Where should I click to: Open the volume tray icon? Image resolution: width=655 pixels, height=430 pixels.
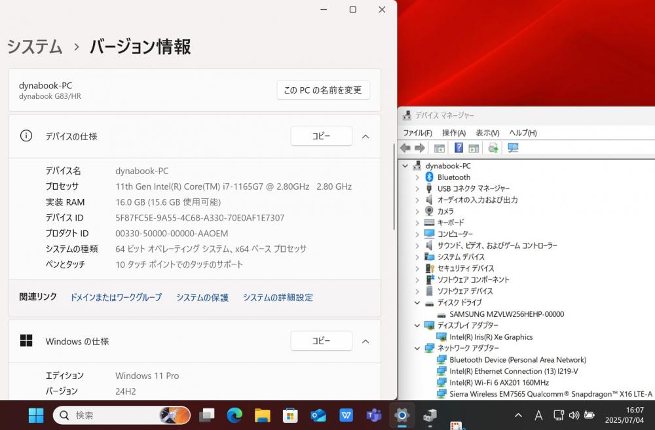[x=574, y=416]
